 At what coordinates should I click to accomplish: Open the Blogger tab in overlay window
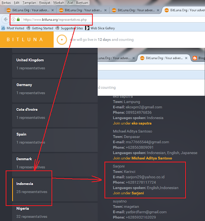pos(198,58)
